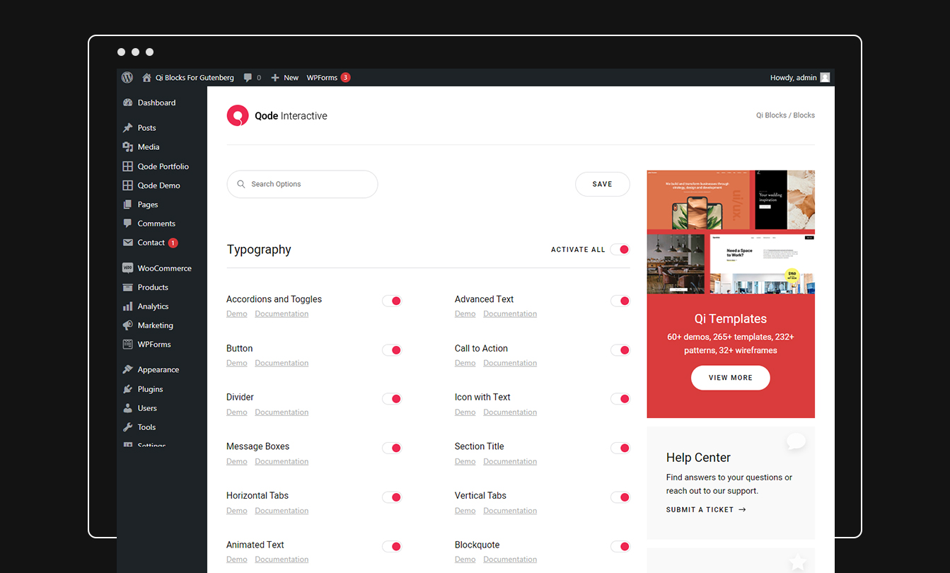Click the Appearance paintbrush icon

tap(127, 370)
